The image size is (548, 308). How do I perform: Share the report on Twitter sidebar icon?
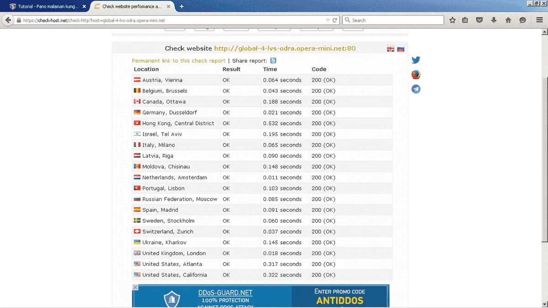tap(416, 60)
